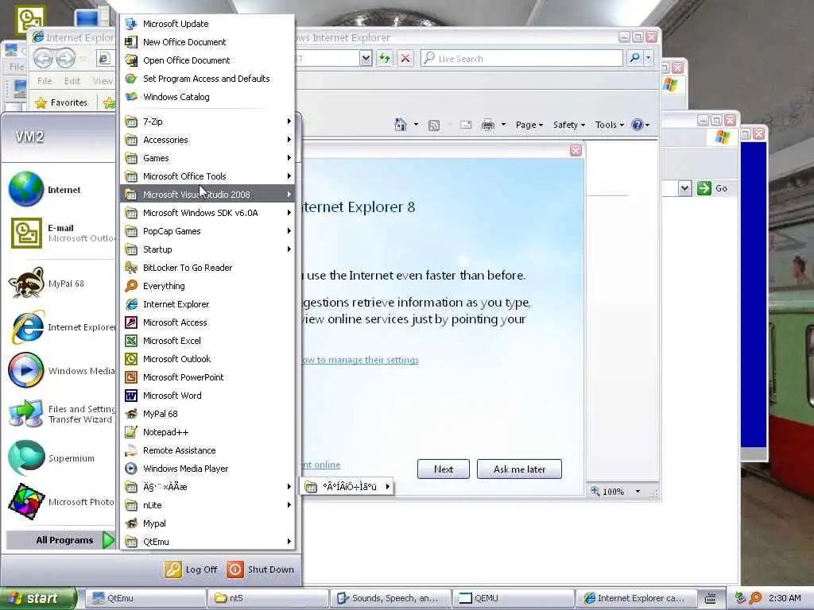This screenshot has width=814, height=610.
Task: Open the IE Tools menu
Action: point(610,125)
